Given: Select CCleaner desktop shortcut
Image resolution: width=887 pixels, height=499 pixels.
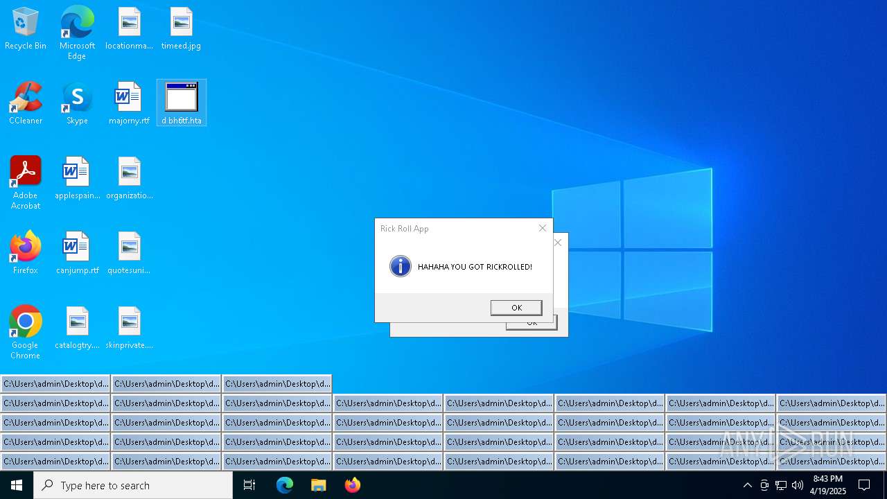Looking at the screenshot, I should (x=26, y=104).
